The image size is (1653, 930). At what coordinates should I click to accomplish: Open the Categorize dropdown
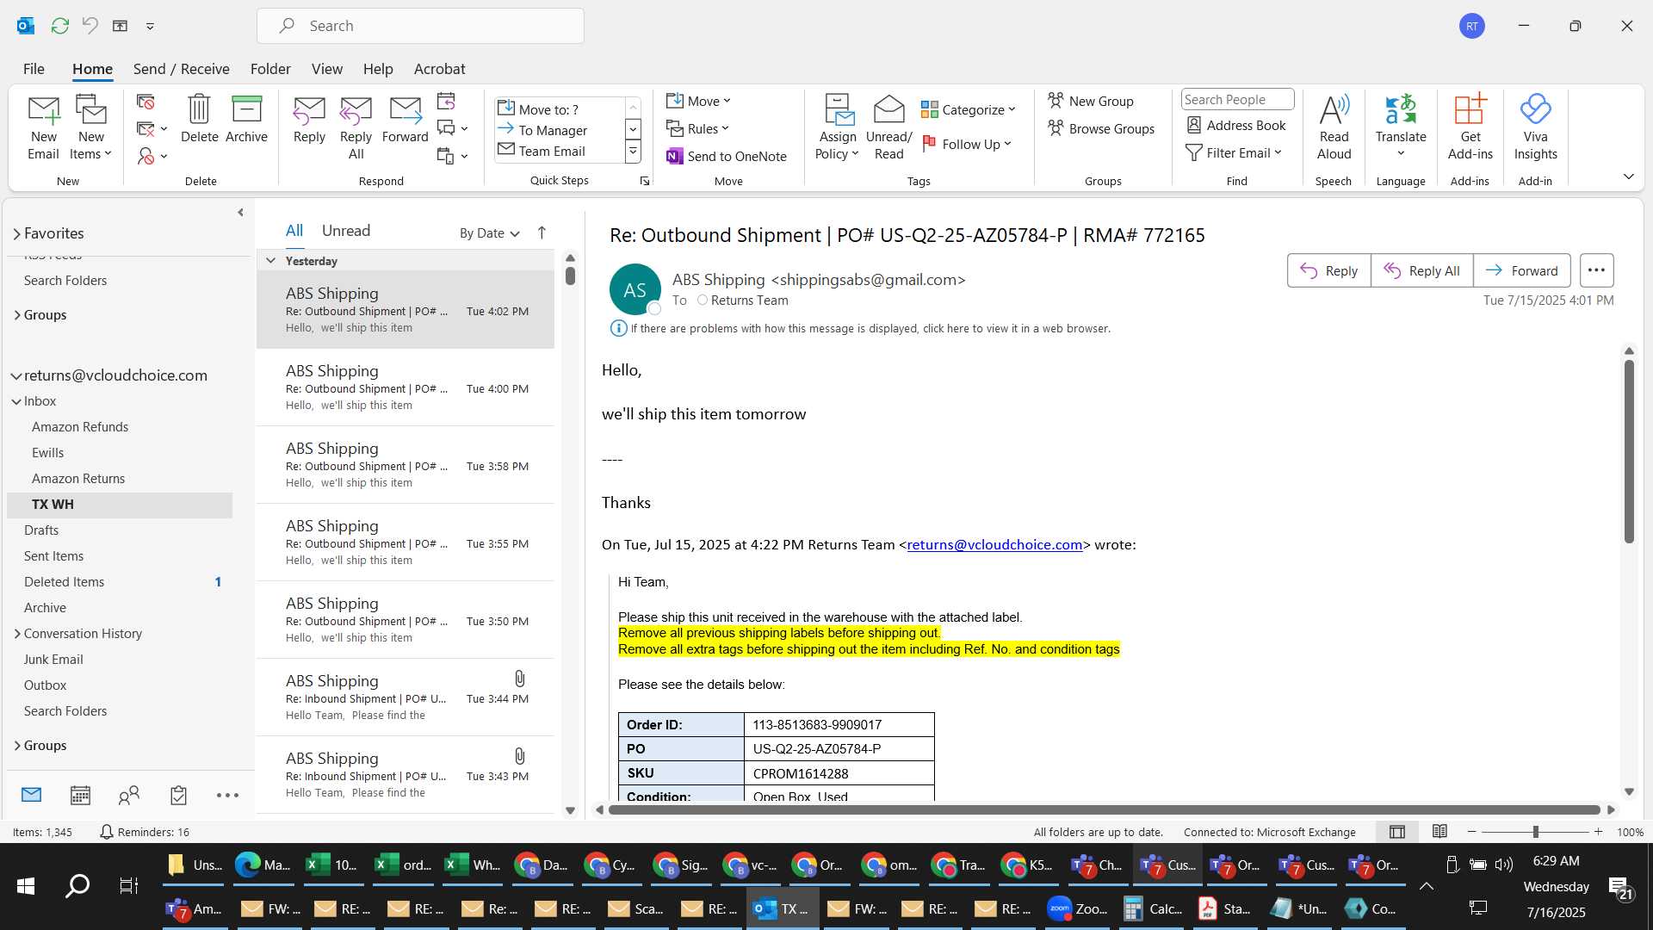coord(968,109)
